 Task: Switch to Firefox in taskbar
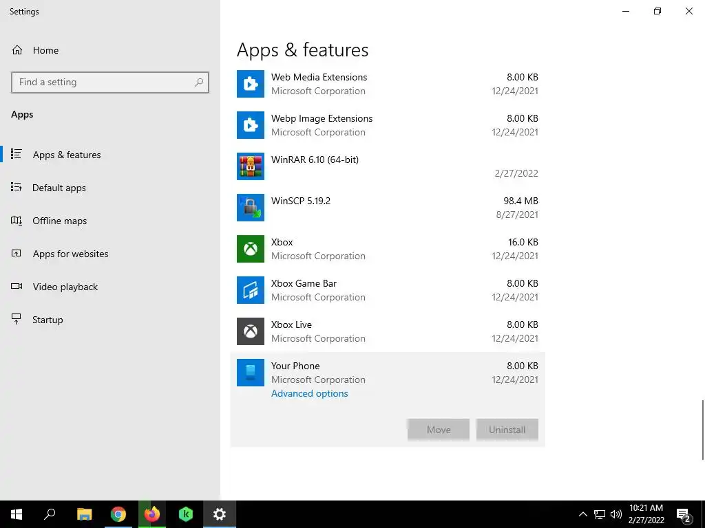tap(152, 514)
